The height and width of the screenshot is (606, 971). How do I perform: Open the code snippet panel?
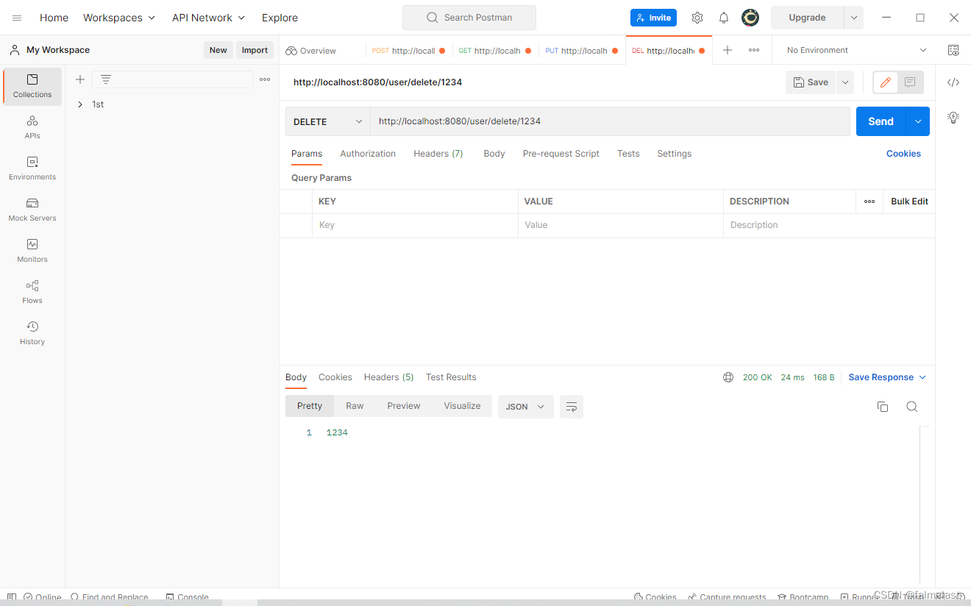click(x=953, y=82)
